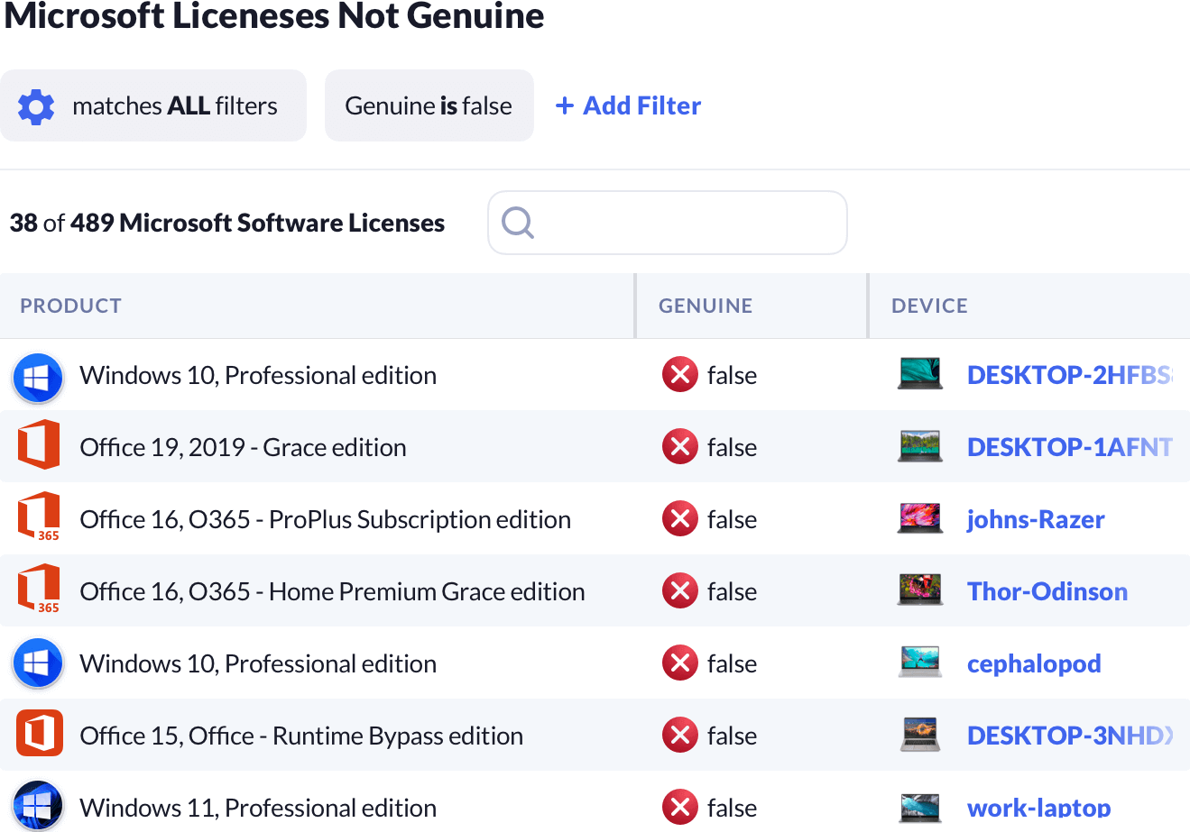Open the johns-Razer device link
The image size is (1190, 832).
(1035, 519)
